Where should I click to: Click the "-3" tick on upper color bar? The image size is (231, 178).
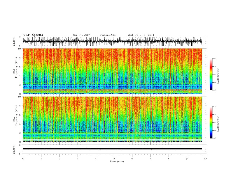click(215, 58)
